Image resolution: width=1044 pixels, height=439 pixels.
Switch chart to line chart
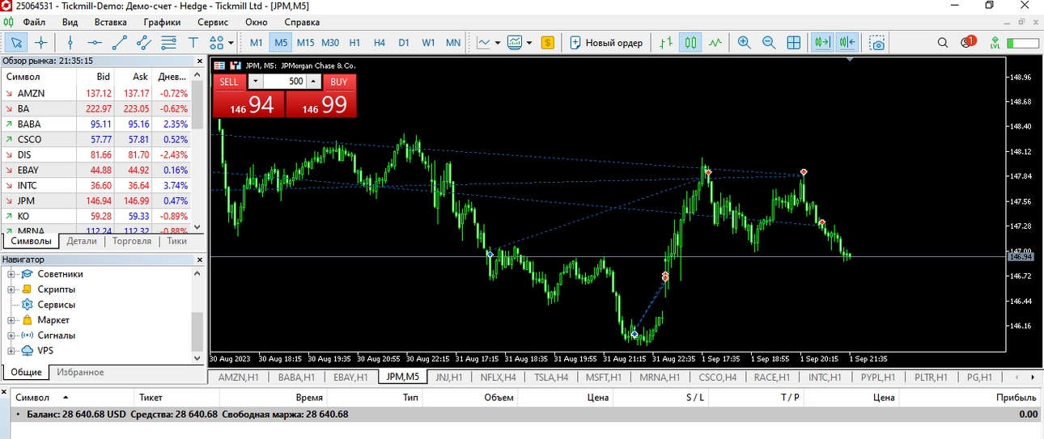715,42
